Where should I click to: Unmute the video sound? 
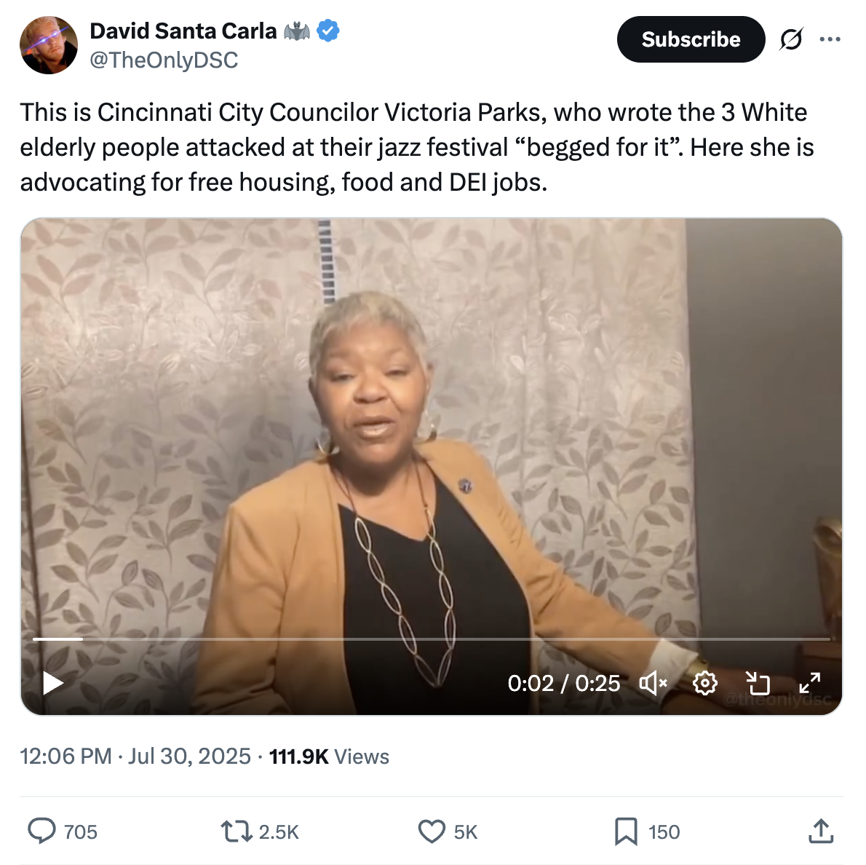pyautogui.click(x=653, y=683)
